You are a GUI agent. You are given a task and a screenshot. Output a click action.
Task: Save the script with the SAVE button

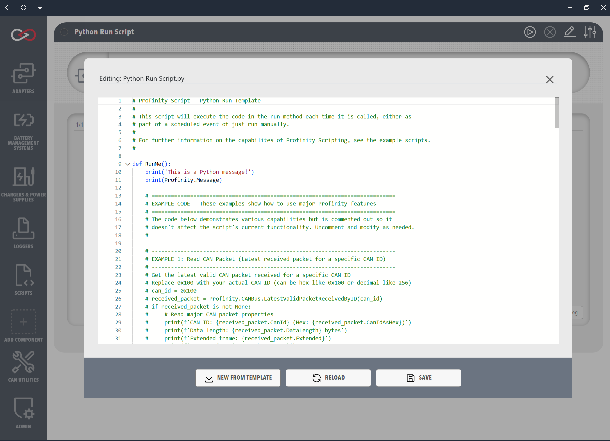pos(418,378)
